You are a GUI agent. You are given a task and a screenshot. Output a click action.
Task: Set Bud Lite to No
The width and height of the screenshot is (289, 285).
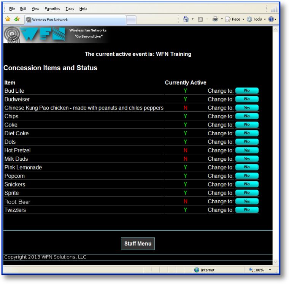pyautogui.click(x=247, y=90)
